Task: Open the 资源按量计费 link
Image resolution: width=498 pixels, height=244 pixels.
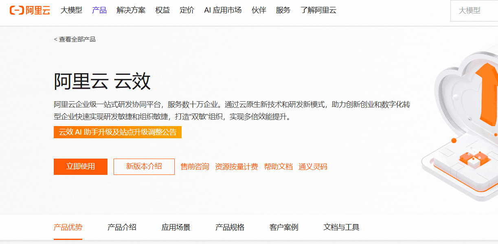Action: pyautogui.click(x=237, y=167)
